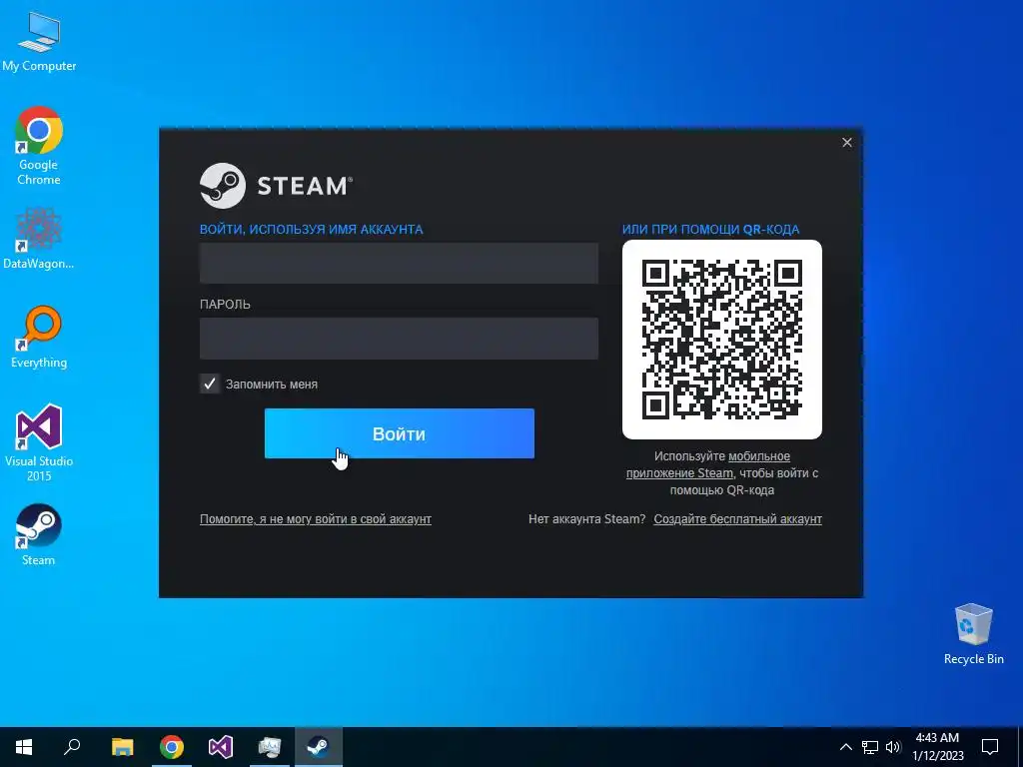Select the Steam desktop shortcut
The height and width of the screenshot is (767, 1023).
[x=39, y=535]
